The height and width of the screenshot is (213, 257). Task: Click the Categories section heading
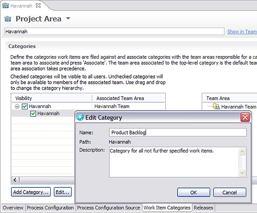click(x=22, y=46)
